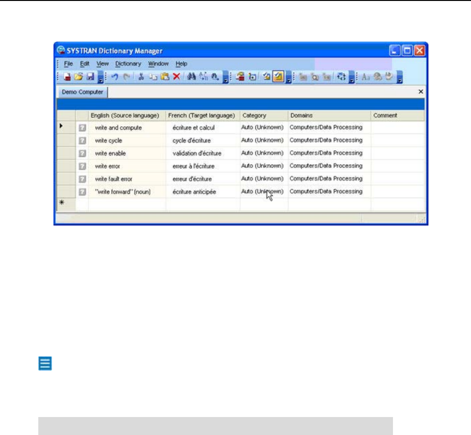Open the Dictionary menu
The height and width of the screenshot is (435, 471).
(128, 64)
